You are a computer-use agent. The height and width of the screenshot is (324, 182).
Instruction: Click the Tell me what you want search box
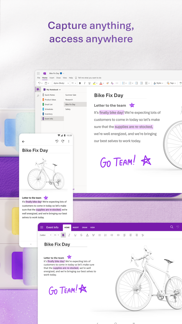[x=89, y=78]
